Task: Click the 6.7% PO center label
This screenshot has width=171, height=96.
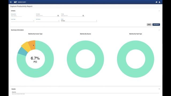Action: (35, 59)
